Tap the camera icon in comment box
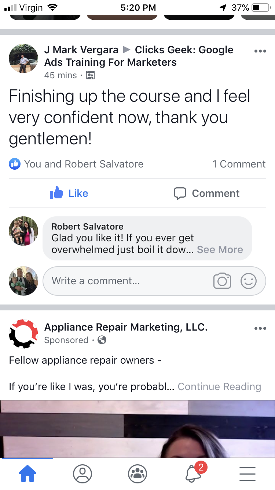The height and width of the screenshot is (490, 275). tap(222, 281)
